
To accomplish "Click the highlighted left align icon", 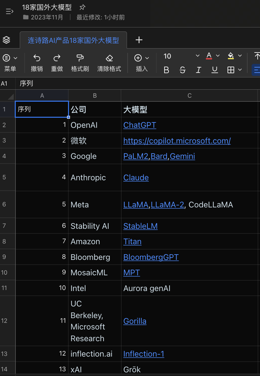I will (x=256, y=70).
